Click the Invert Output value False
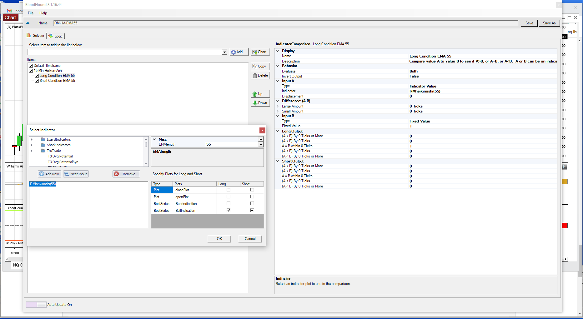The height and width of the screenshot is (319, 583). (414, 76)
